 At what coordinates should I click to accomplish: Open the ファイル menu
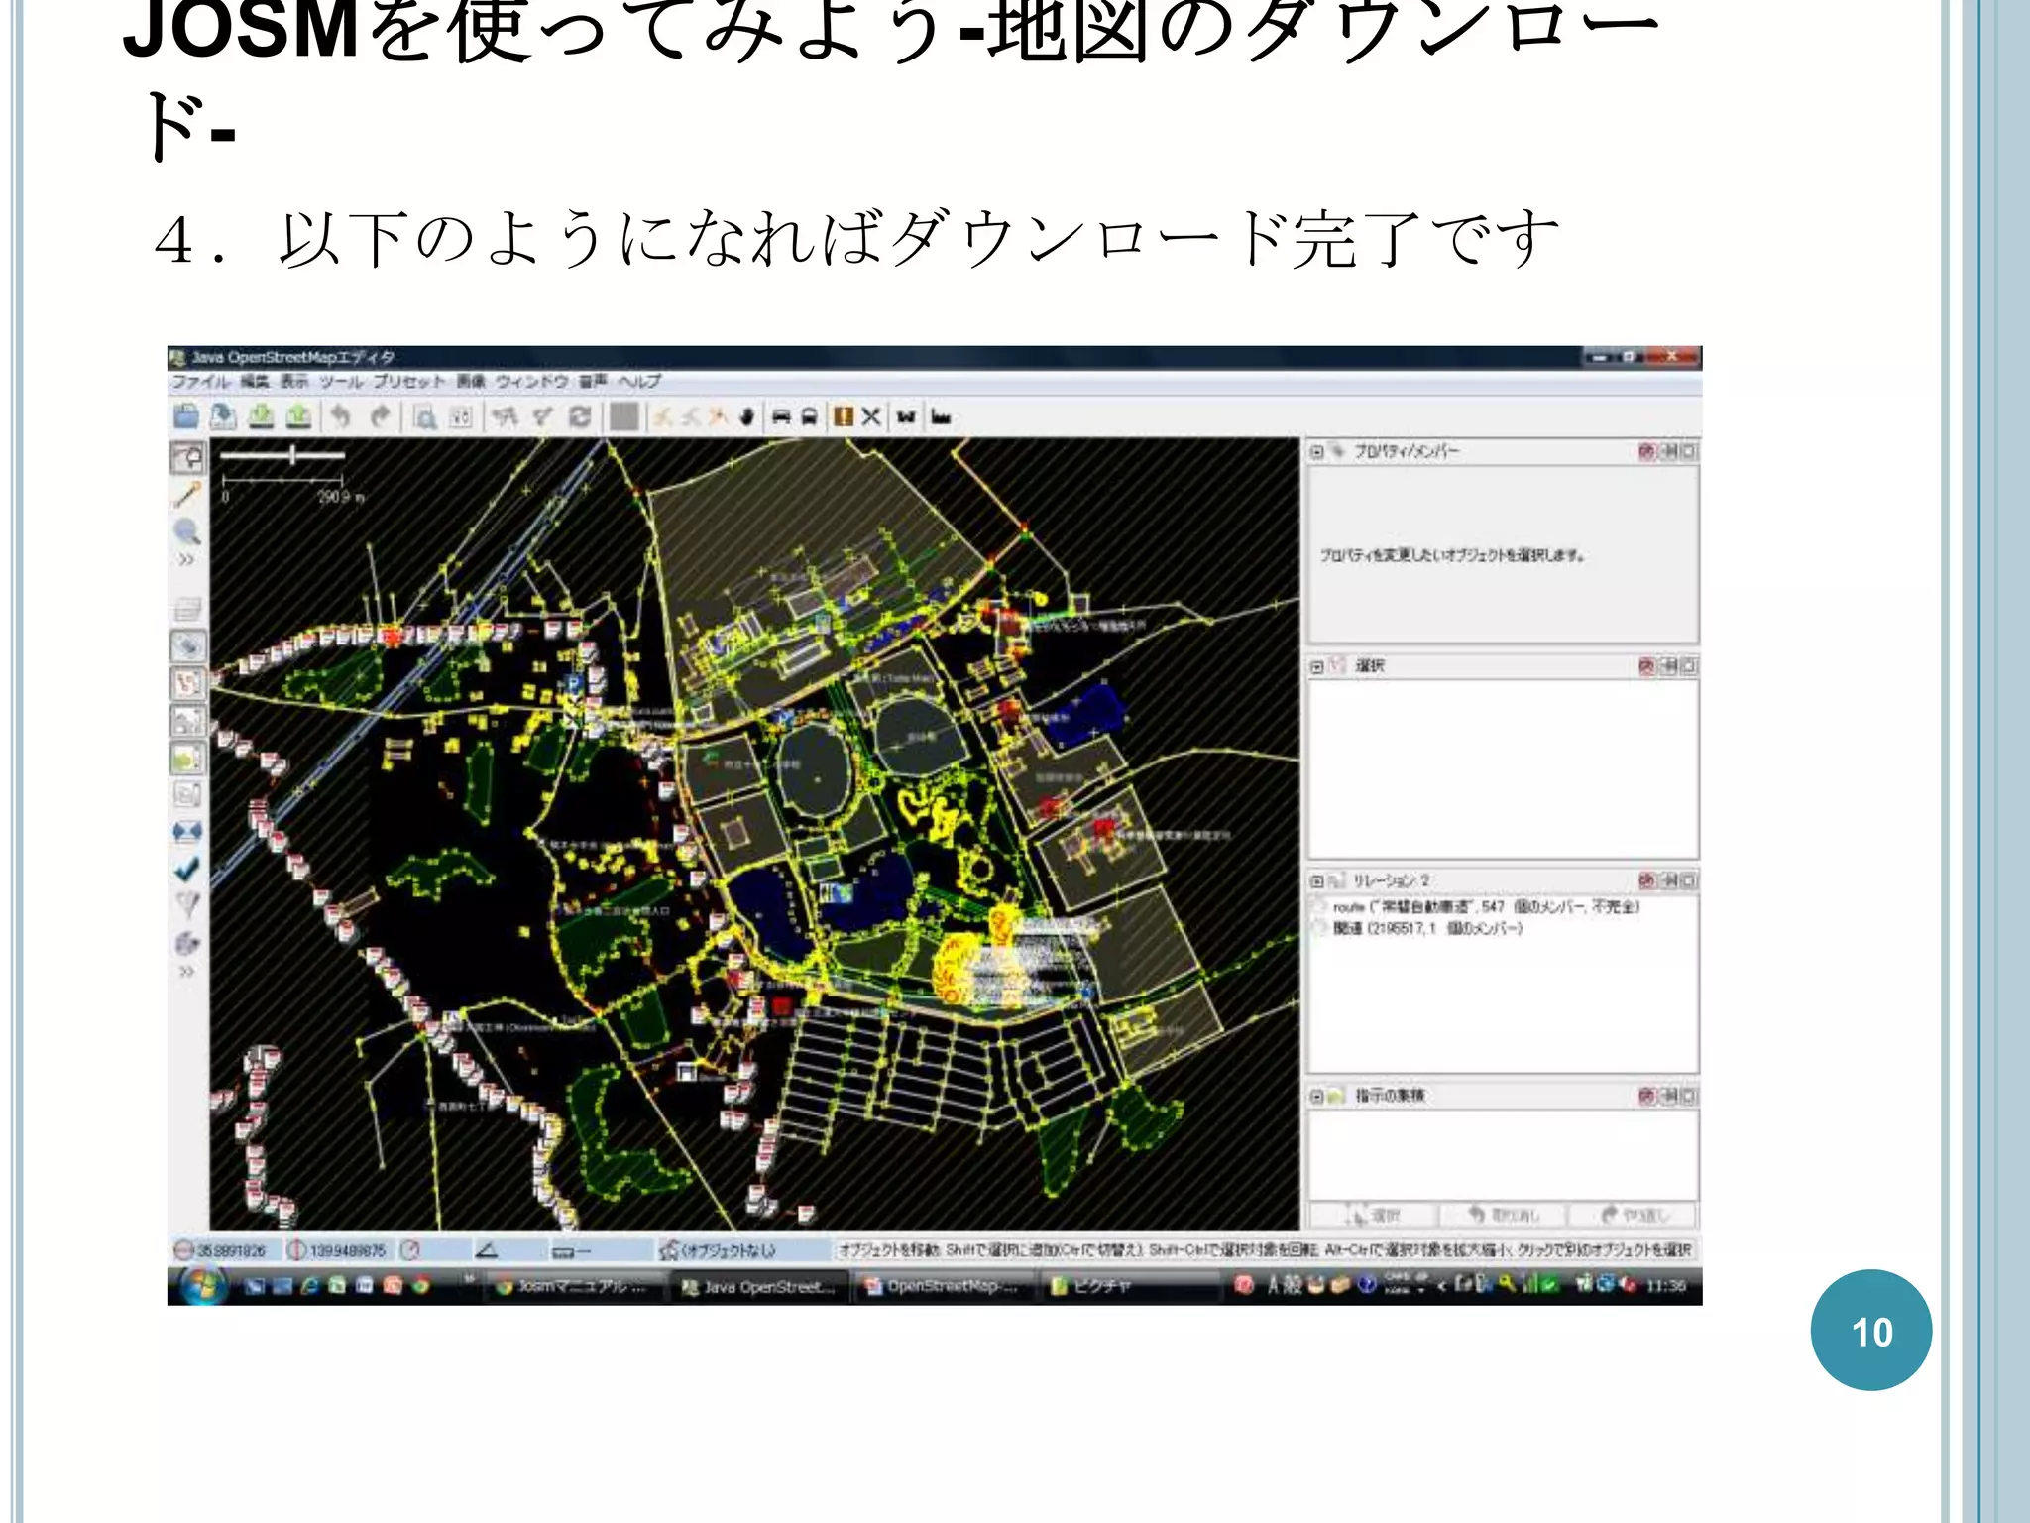click(202, 382)
